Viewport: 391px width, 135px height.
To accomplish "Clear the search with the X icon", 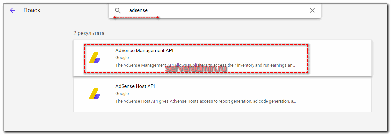I will pyautogui.click(x=312, y=10).
